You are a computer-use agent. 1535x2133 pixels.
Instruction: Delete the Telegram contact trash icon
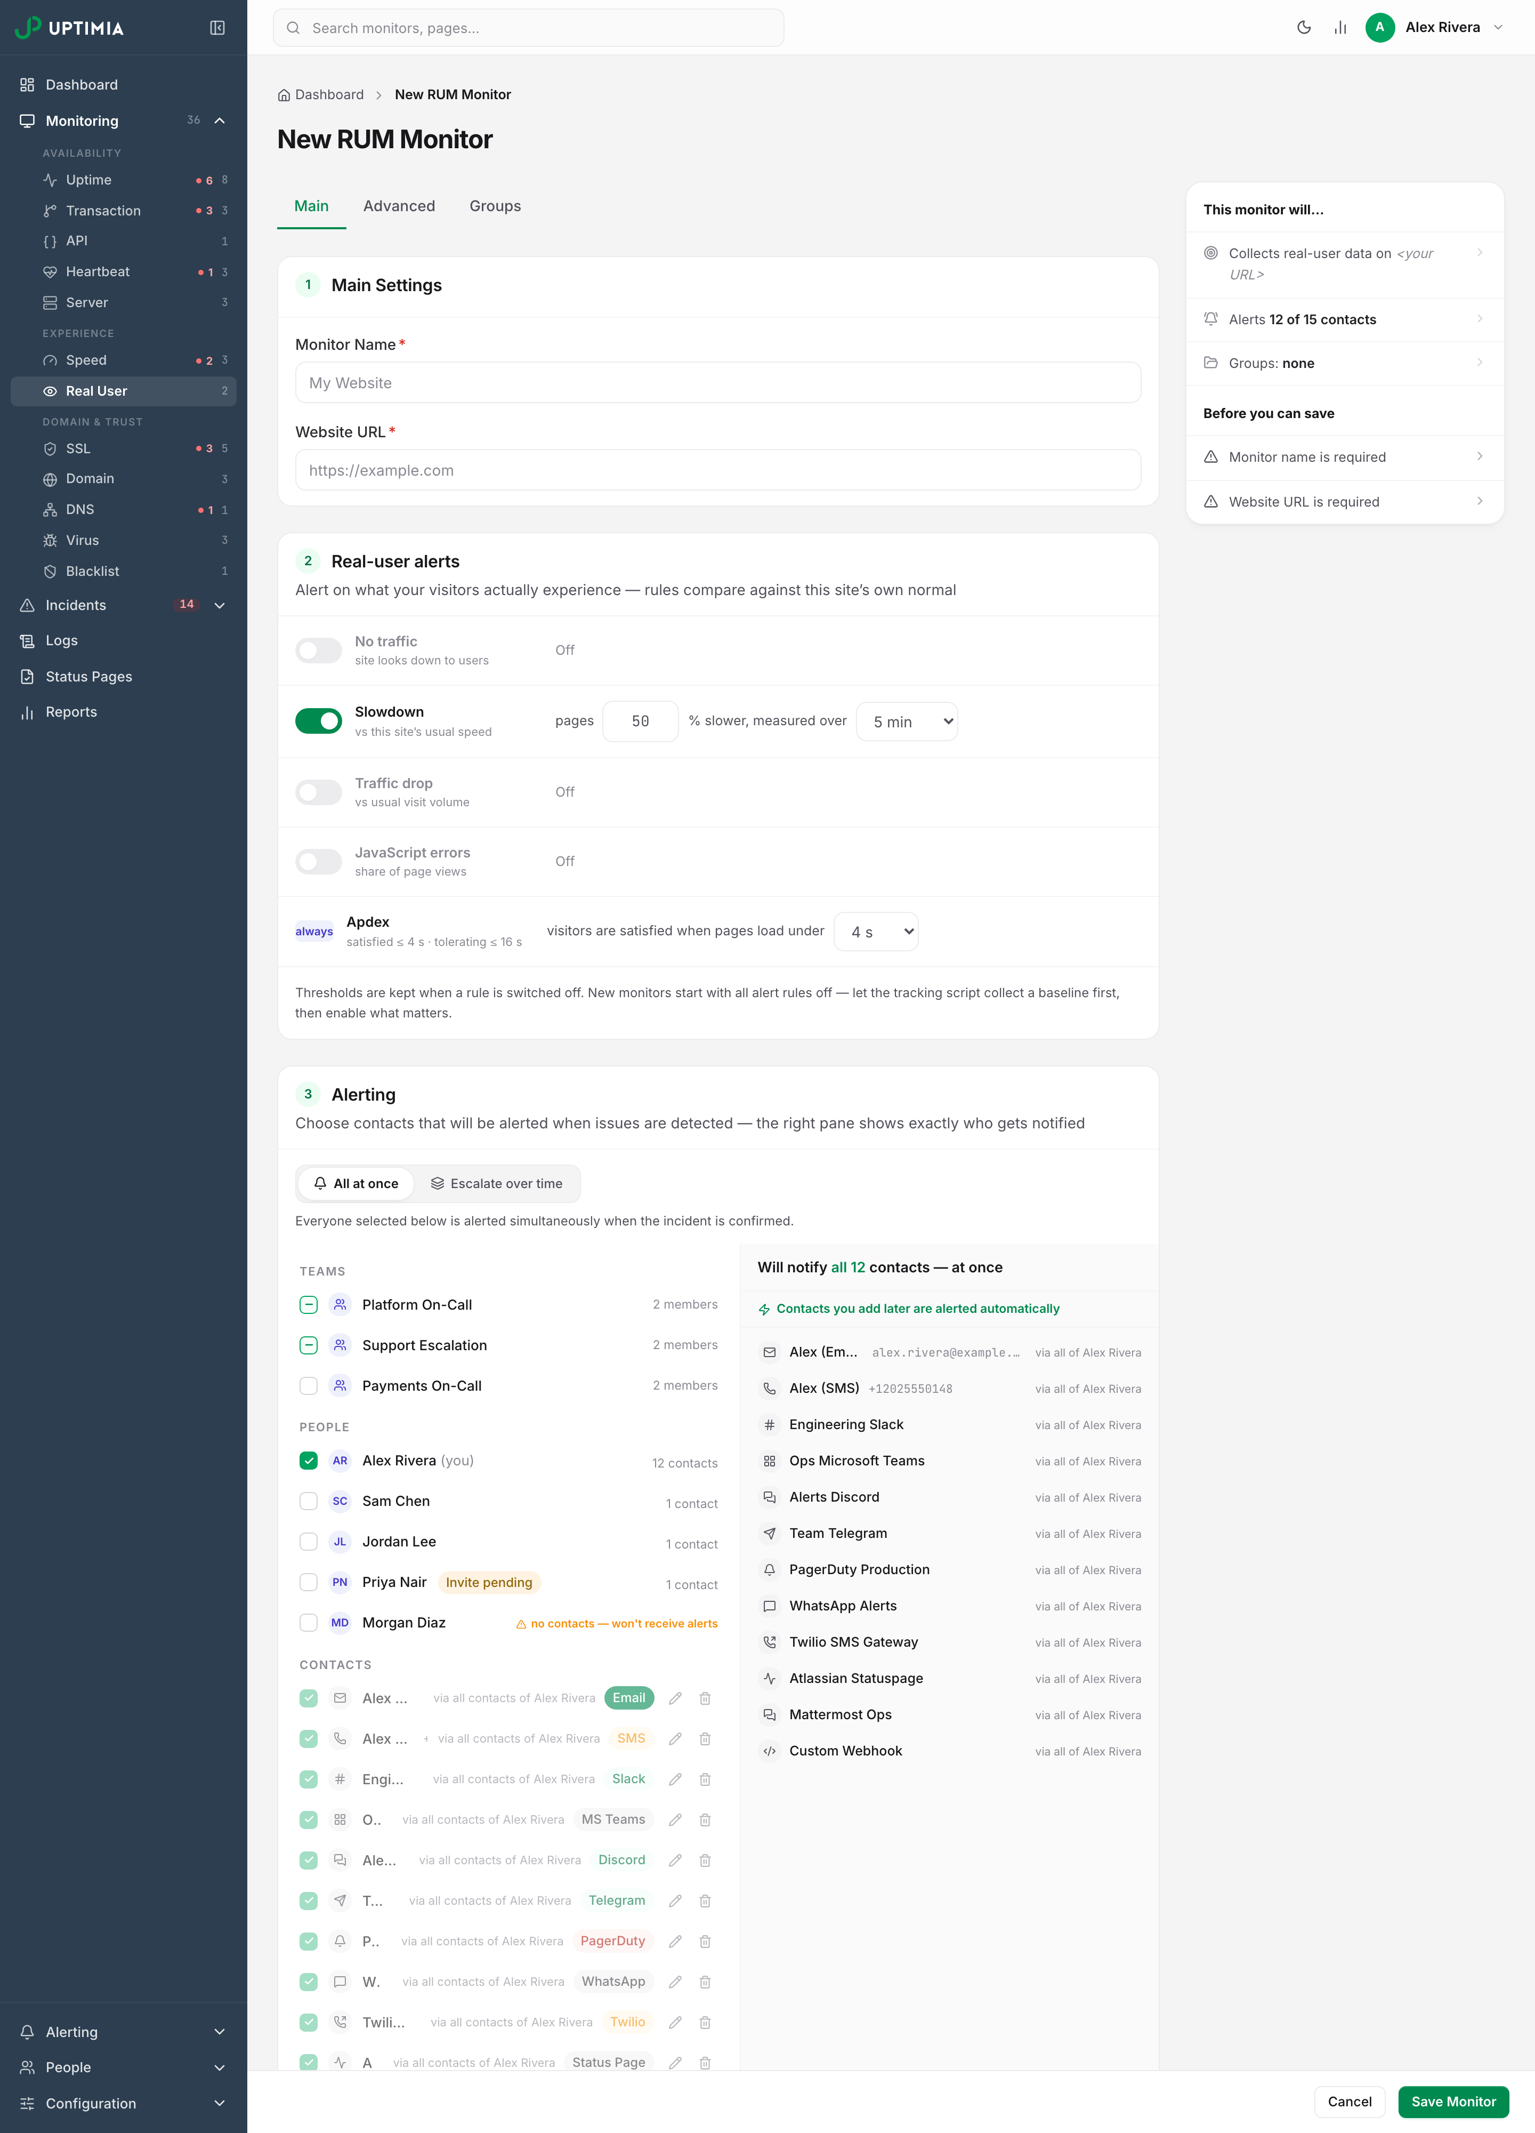point(705,1901)
